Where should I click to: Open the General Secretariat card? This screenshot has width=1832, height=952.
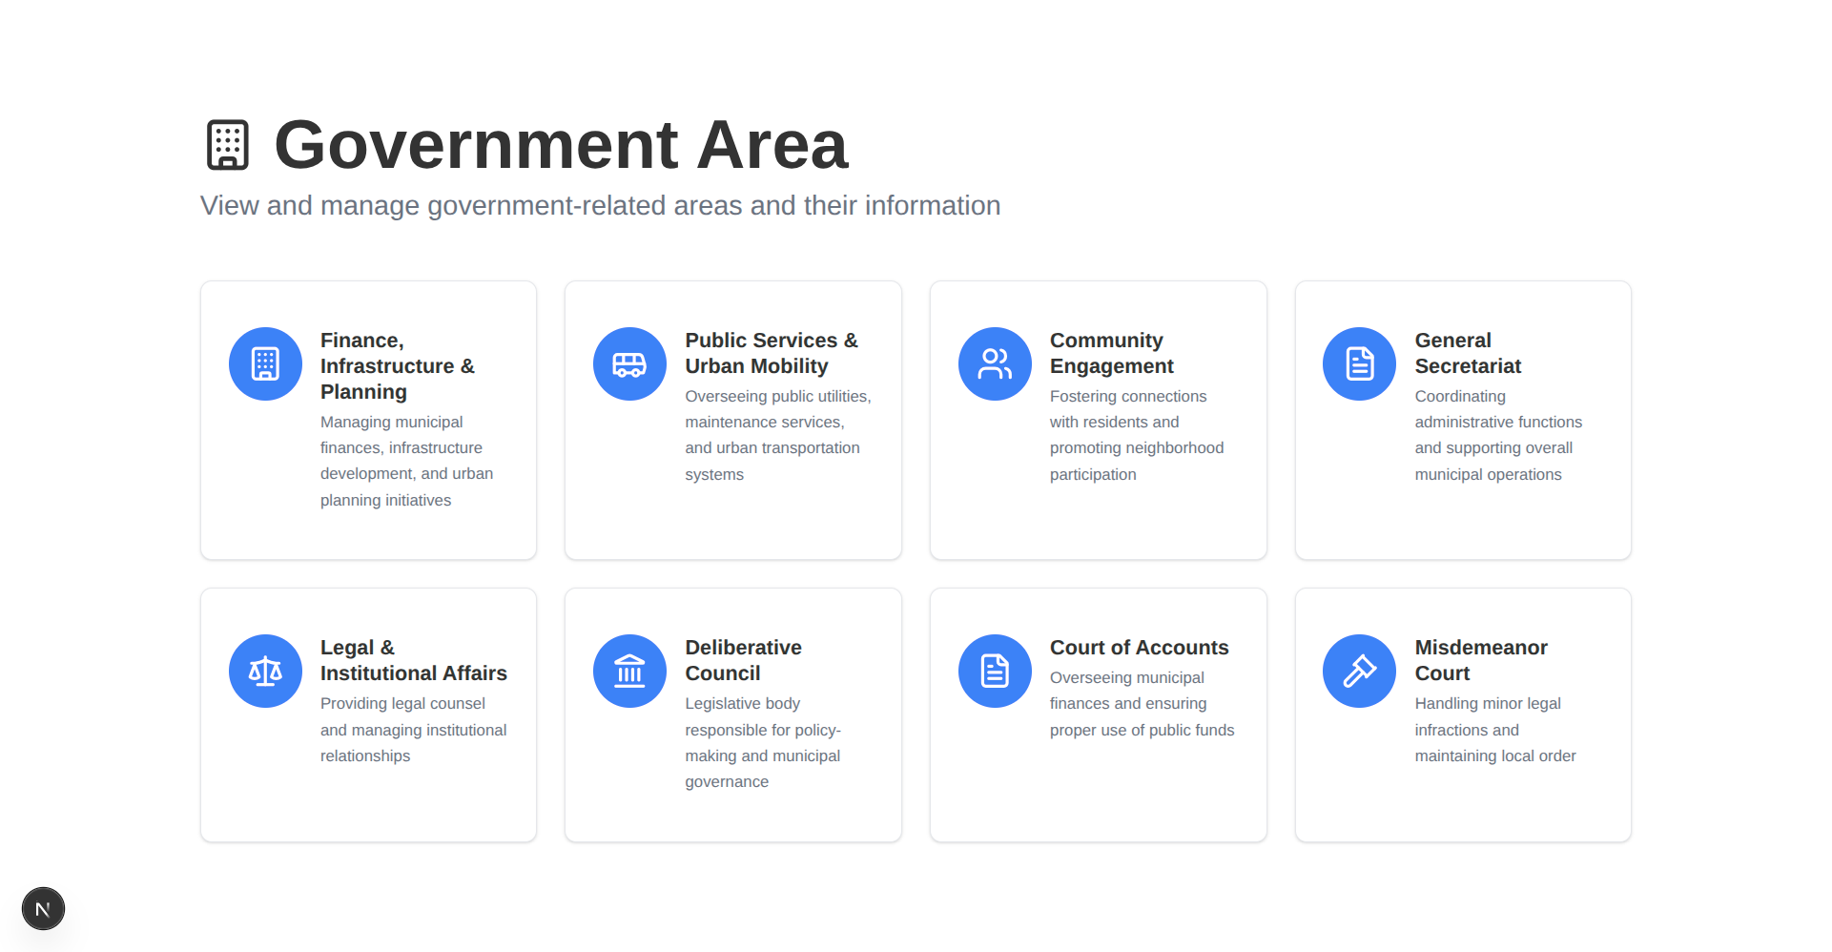pos(1462,420)
